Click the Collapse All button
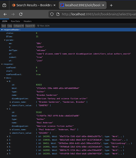 [x=19, y=26]
